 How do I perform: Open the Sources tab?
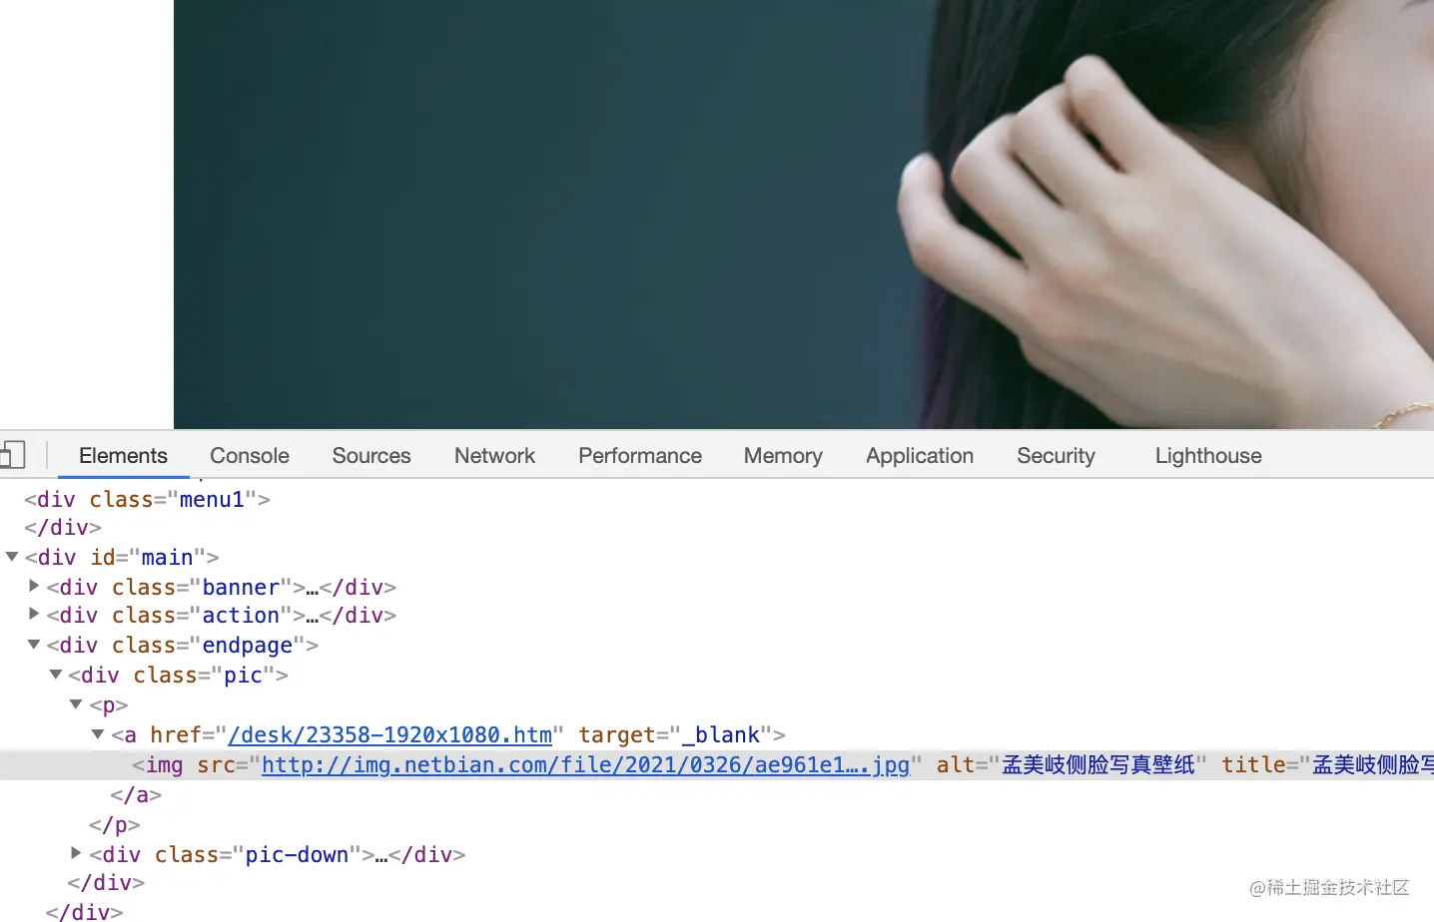(371, 456)
